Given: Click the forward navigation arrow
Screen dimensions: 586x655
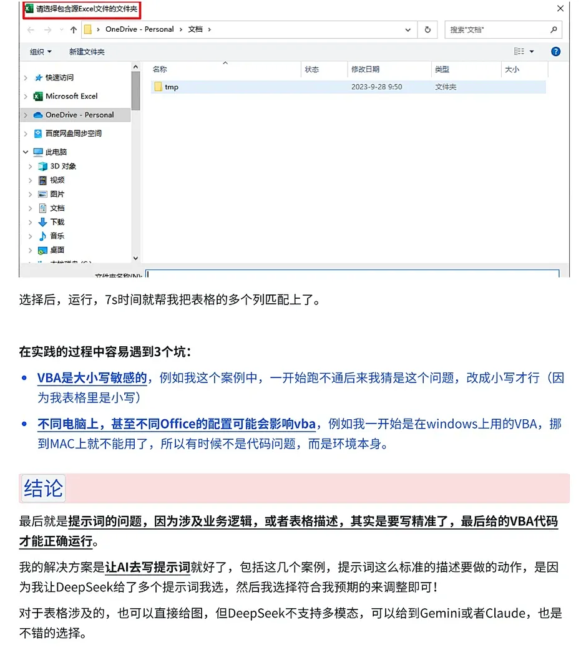Looking at the screenshot, I should [x=47, y=30].
